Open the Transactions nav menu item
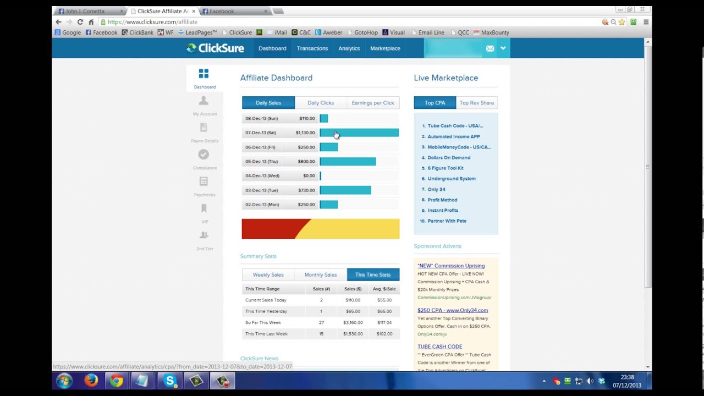Viewport: 704px width, 396px height. pyautogui.click(x=312, y=48)
